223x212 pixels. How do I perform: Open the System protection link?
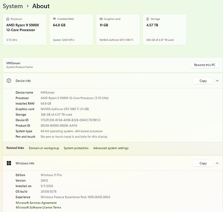point(76,148)
